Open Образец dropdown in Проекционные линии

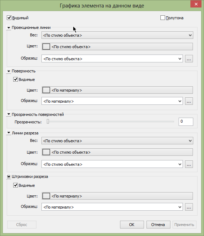click(x=112, y=59)
